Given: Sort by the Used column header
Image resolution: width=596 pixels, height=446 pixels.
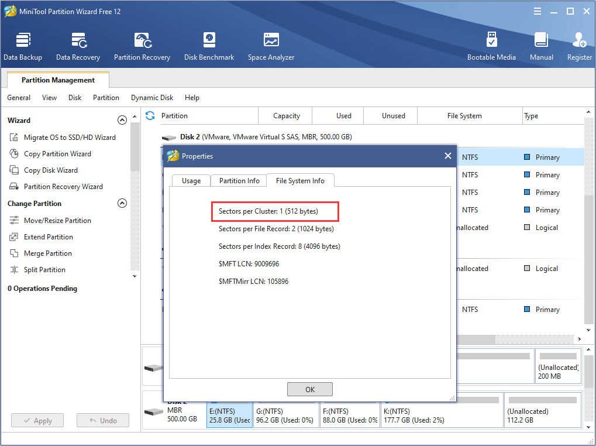Looking at the screenshot, I should 338,115.
